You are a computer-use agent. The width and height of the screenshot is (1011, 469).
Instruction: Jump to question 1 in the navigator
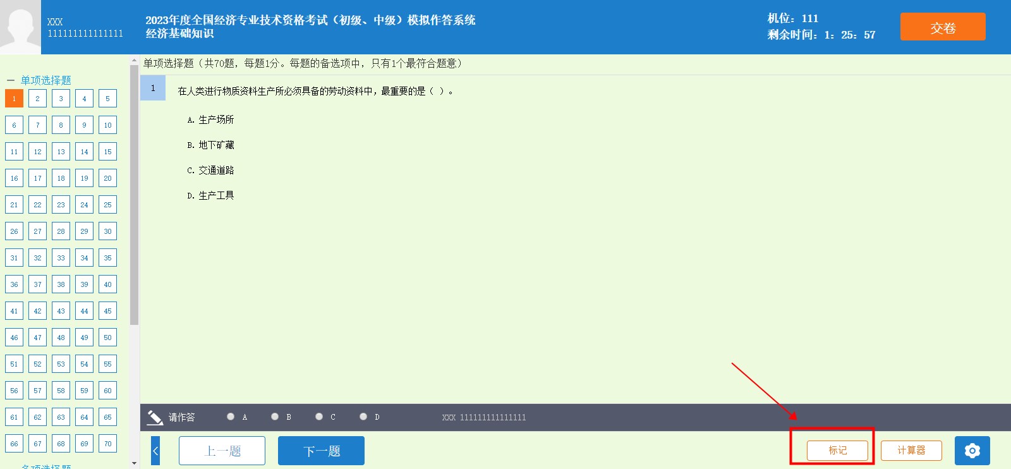click(14, 99)
